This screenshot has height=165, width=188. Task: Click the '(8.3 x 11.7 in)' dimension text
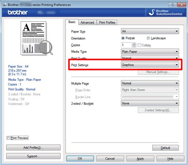(x=17, y=74)
